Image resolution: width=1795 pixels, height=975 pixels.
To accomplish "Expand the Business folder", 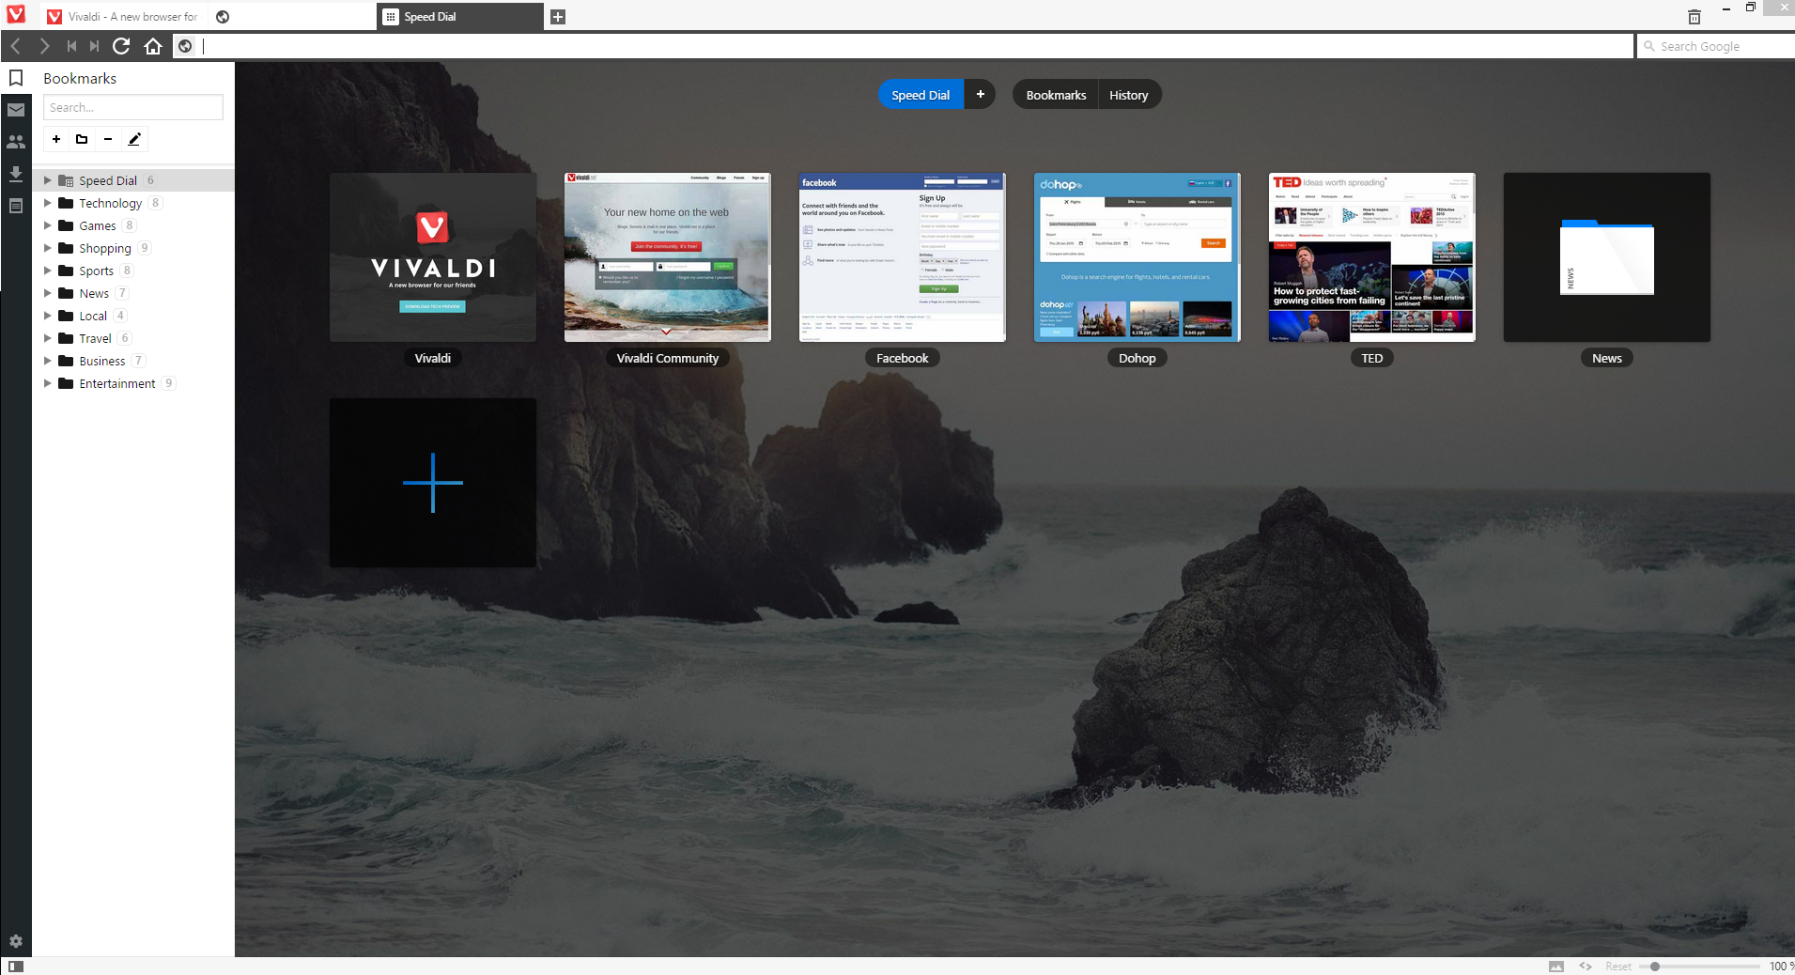I will [x=47, y=361].
